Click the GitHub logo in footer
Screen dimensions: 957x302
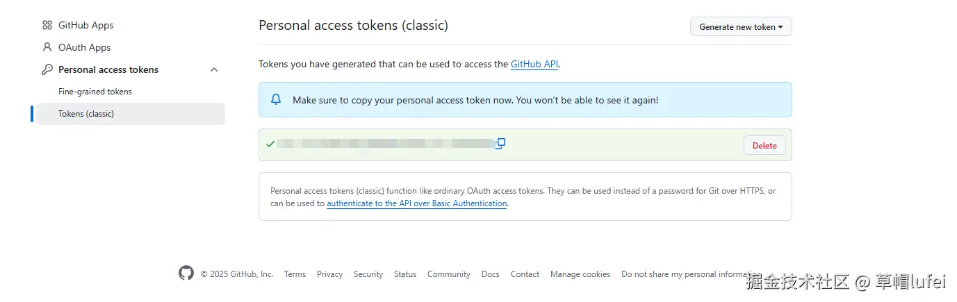(186, 274)
